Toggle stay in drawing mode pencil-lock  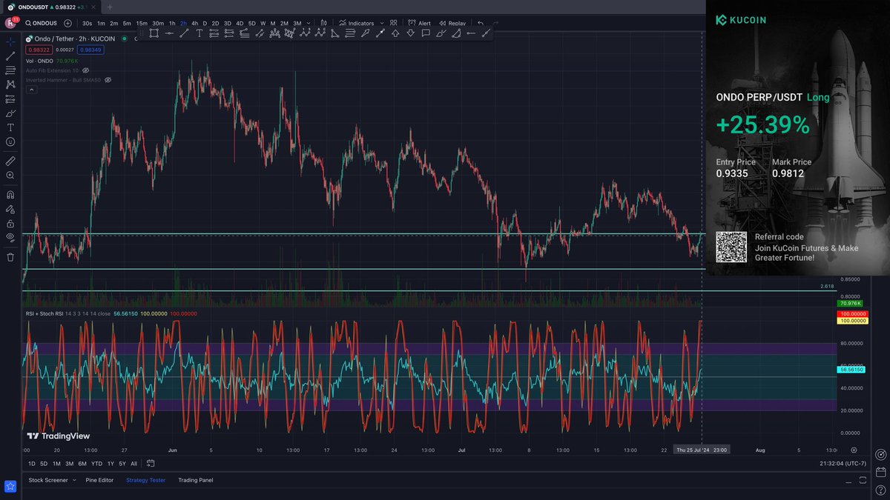(x=10, y=209)
